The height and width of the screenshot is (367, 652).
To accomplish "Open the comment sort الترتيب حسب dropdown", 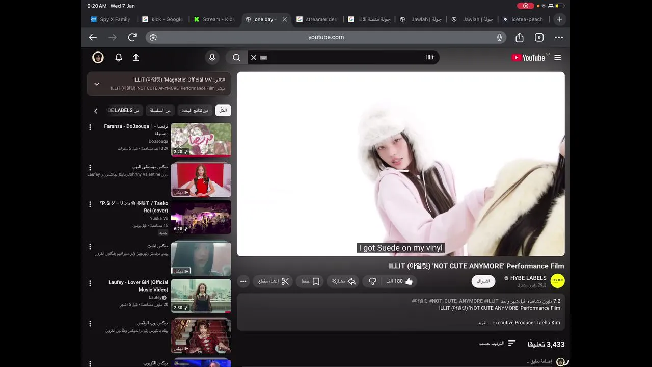I will point(498,344).
